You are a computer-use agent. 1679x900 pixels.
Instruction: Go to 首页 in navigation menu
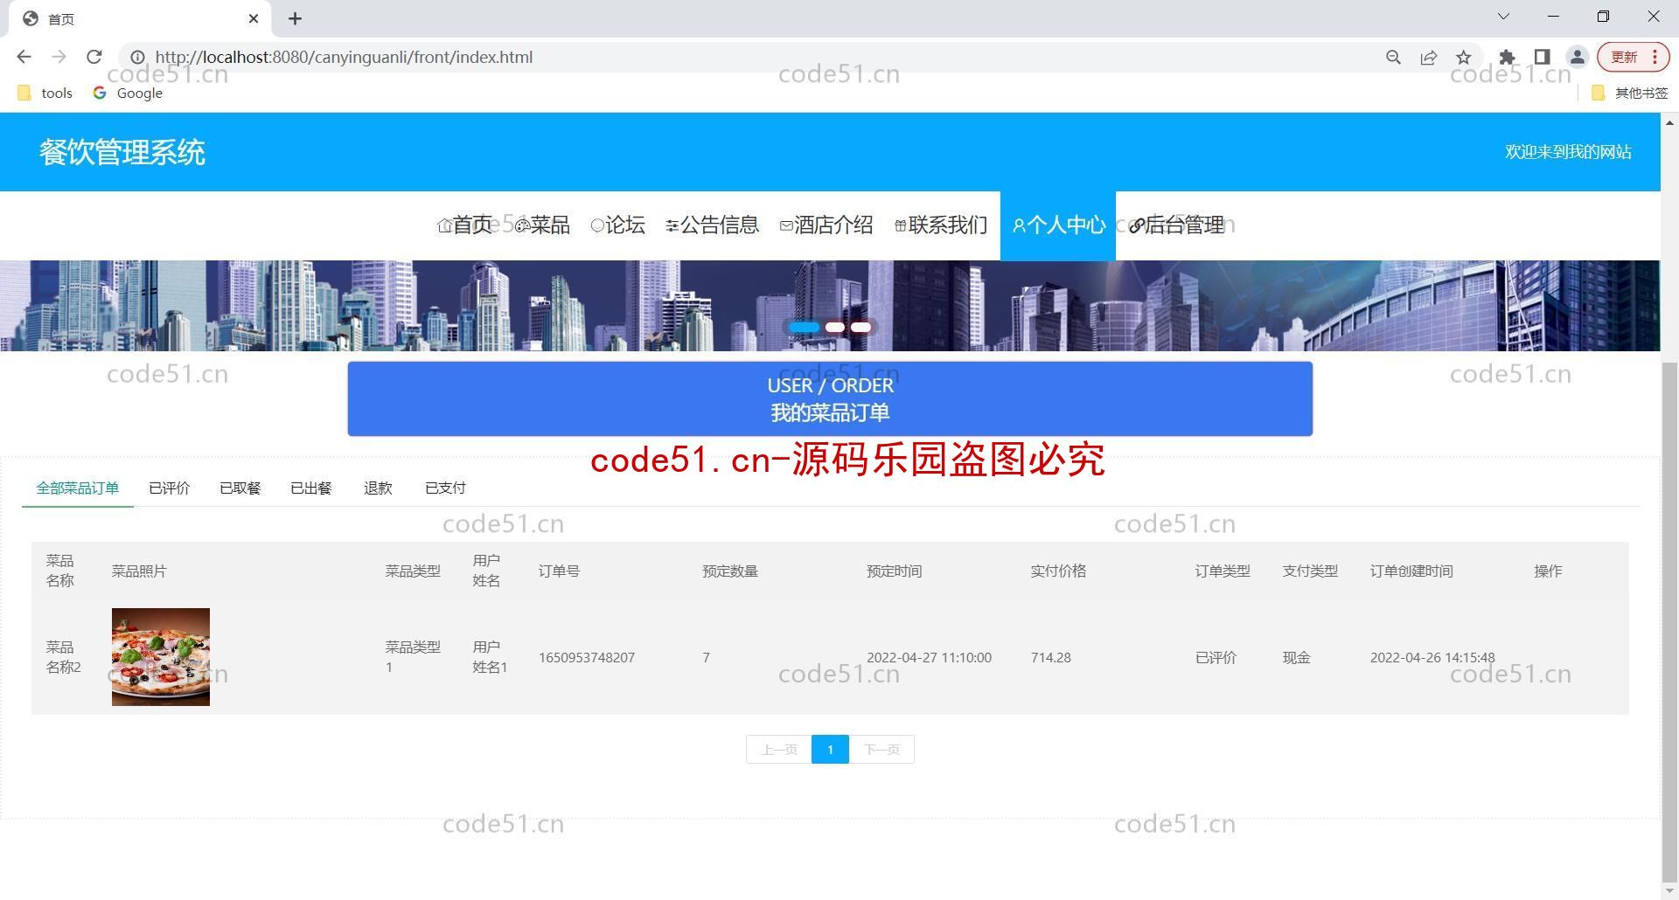[465, 225]
